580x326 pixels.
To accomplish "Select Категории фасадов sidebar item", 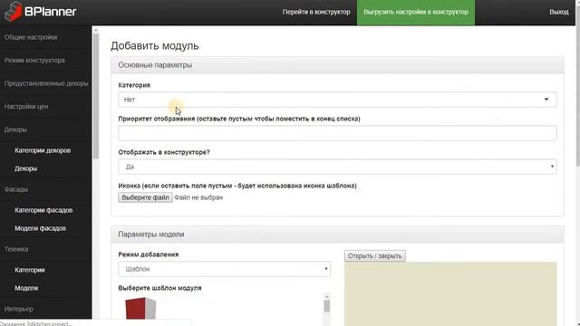I will pyautogui.click(x=43, y=210).
